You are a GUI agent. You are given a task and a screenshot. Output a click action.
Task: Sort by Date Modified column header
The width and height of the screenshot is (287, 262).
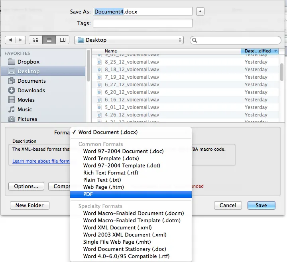(259, 51)
